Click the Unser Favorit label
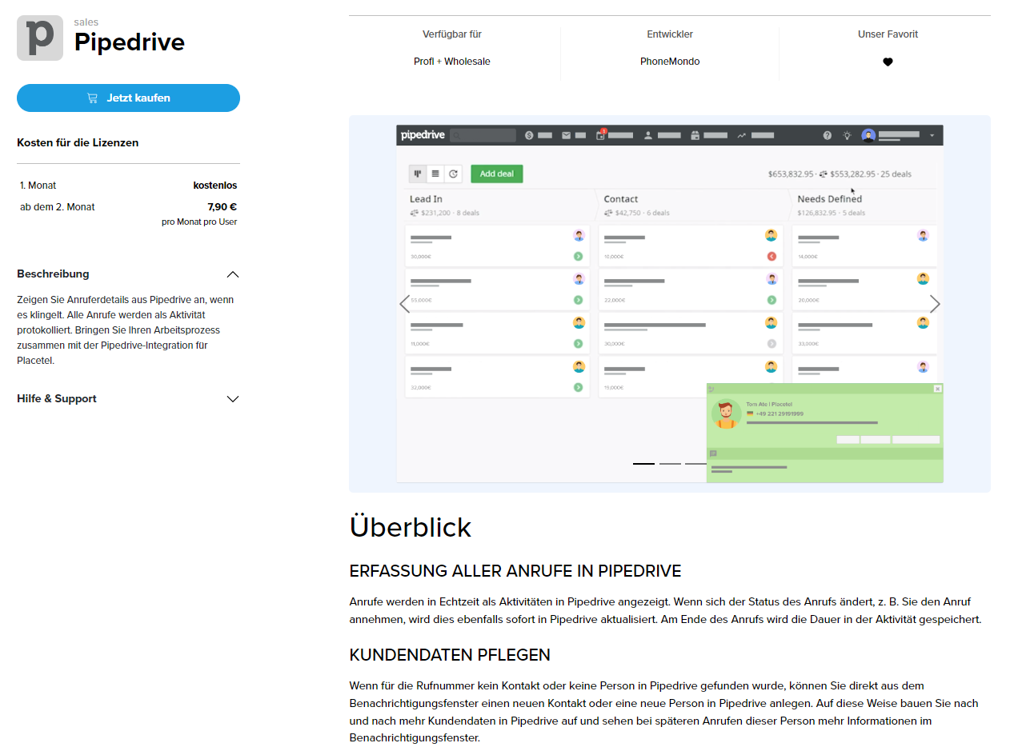The width and height of the screenshot is (1018, 747). tap(888, 34)
